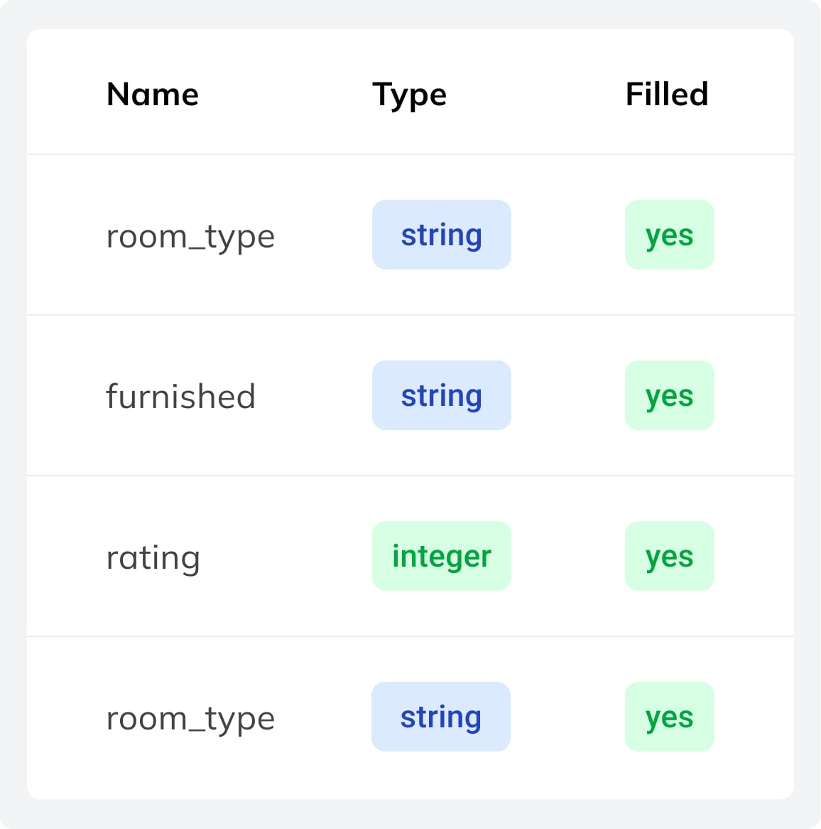Image resolution: width=821 pixels, height=829 pixels.
Task: Click the string badge in the bottom room_type row
Action: [440, 717]
